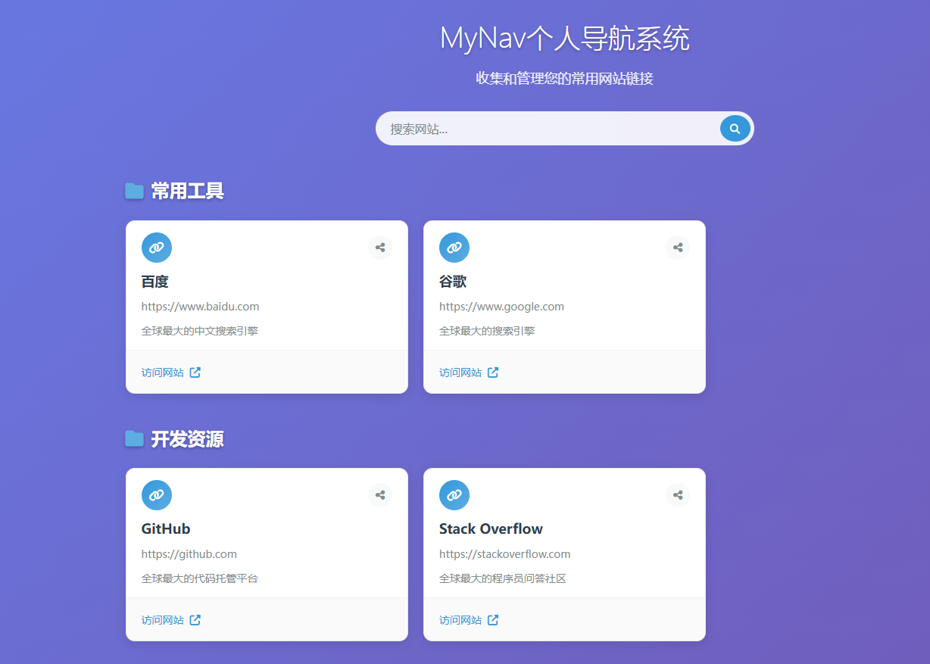Viewport: 930px width, 664px height.
Task: Click the 百度 card title
Action: pos(154,282)
